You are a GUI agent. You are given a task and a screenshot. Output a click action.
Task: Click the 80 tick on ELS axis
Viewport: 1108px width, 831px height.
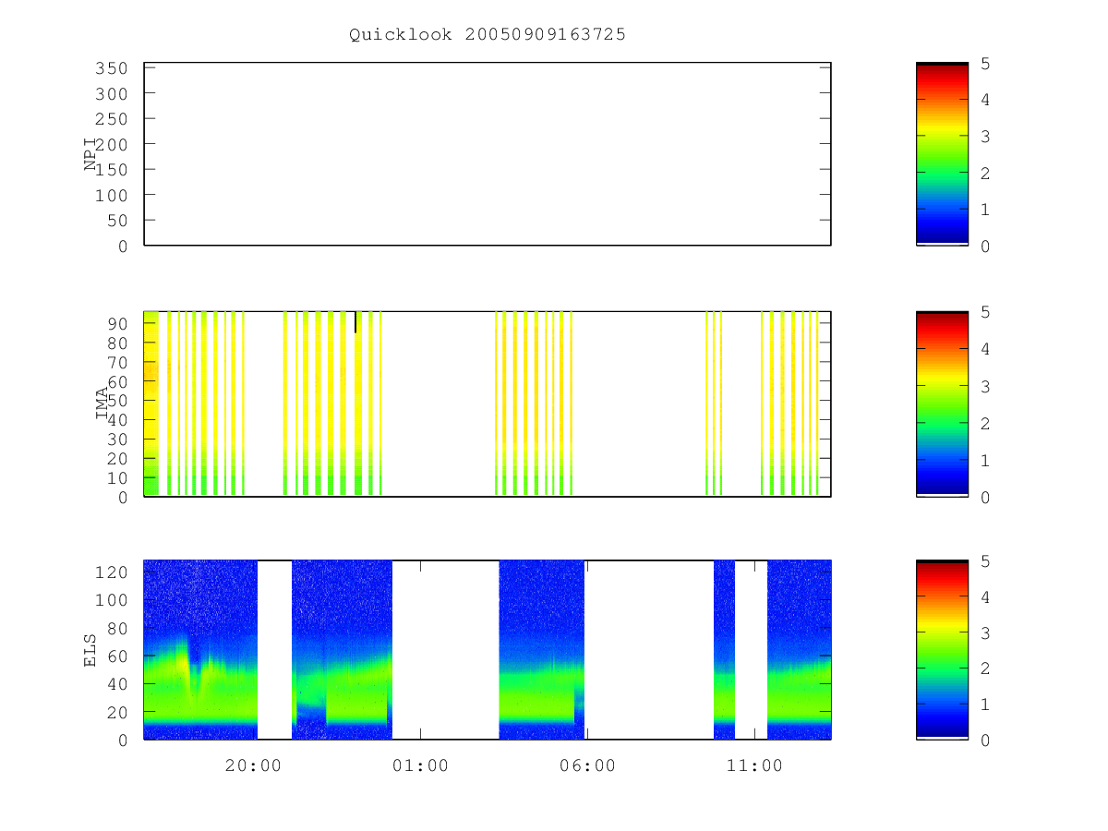coord(116,628)
